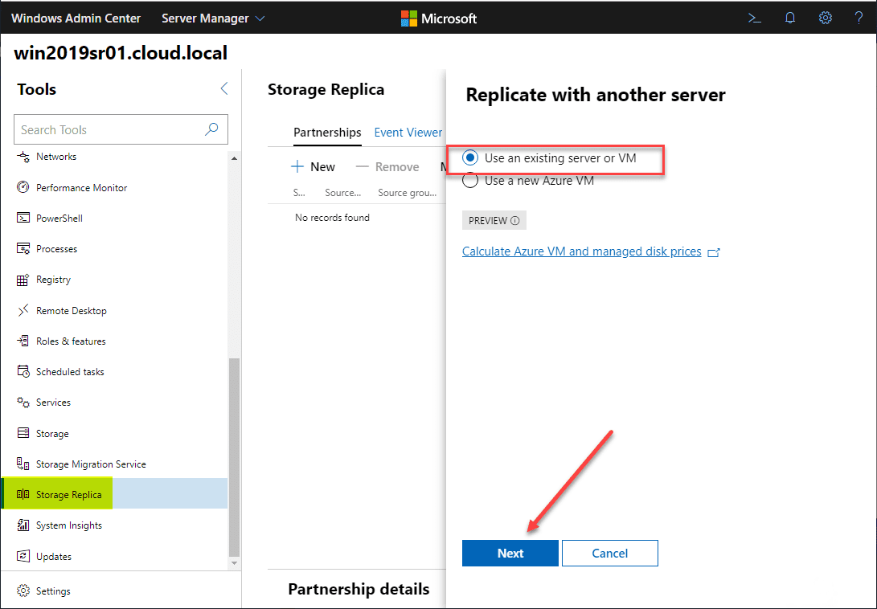This screenshot has height=609, width=877.
Task: Select Use an existing server or VM
Action: click(471, 158)
